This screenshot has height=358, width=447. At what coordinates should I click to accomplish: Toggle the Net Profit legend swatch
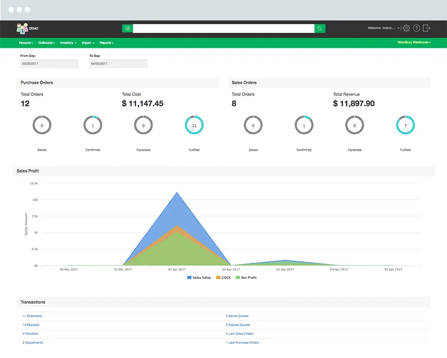click(238, 277)
